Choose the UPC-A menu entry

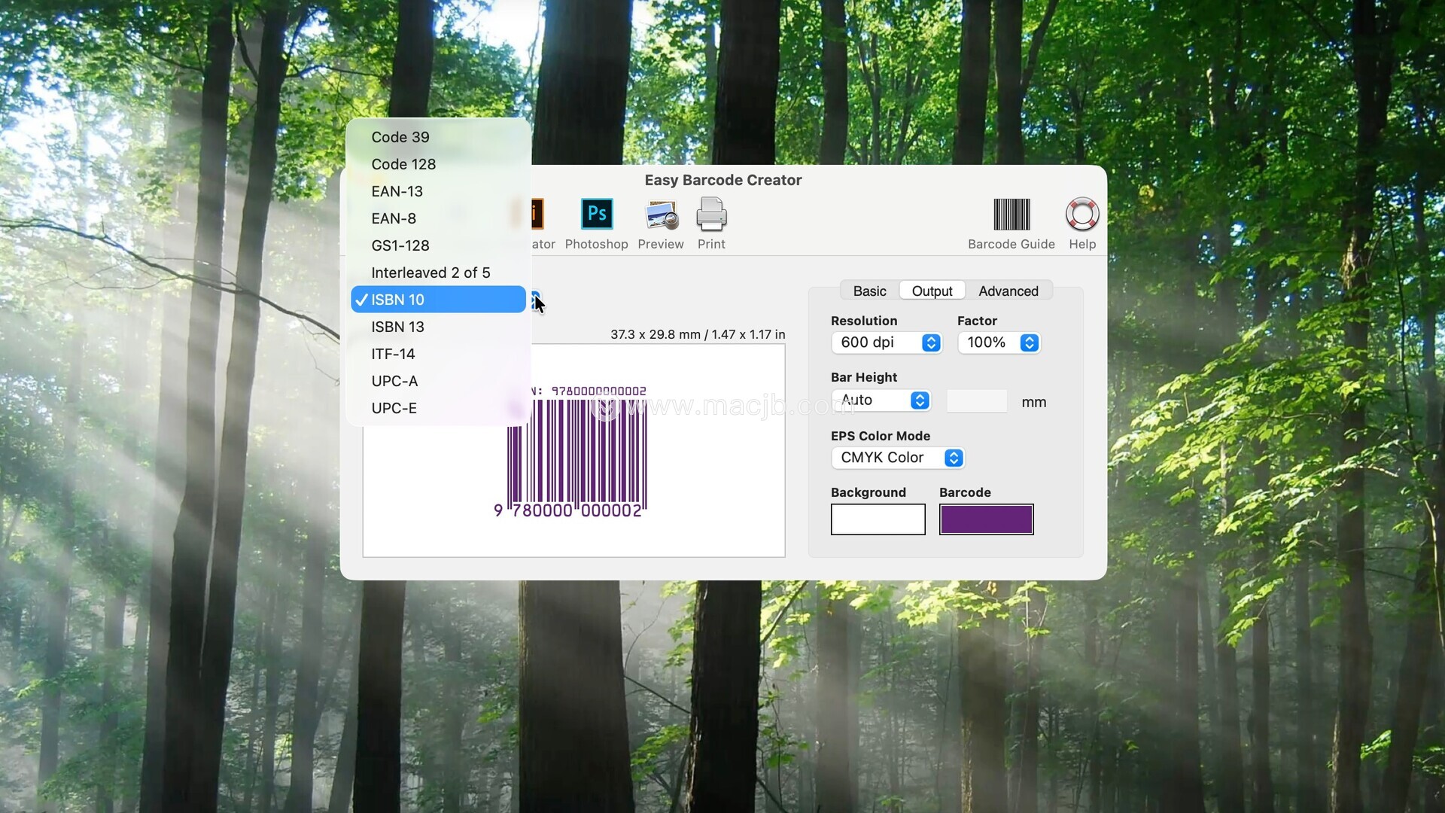[x=394, y=381]
